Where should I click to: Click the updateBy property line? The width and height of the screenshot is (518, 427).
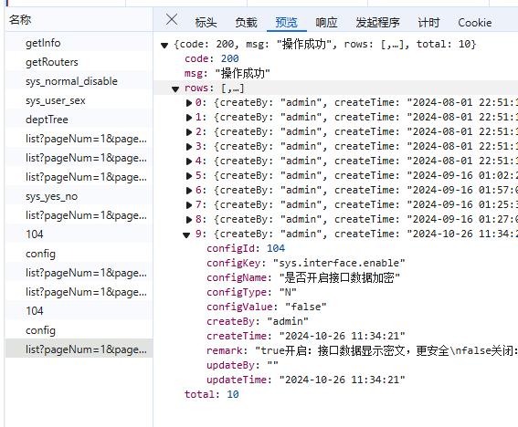242,365
